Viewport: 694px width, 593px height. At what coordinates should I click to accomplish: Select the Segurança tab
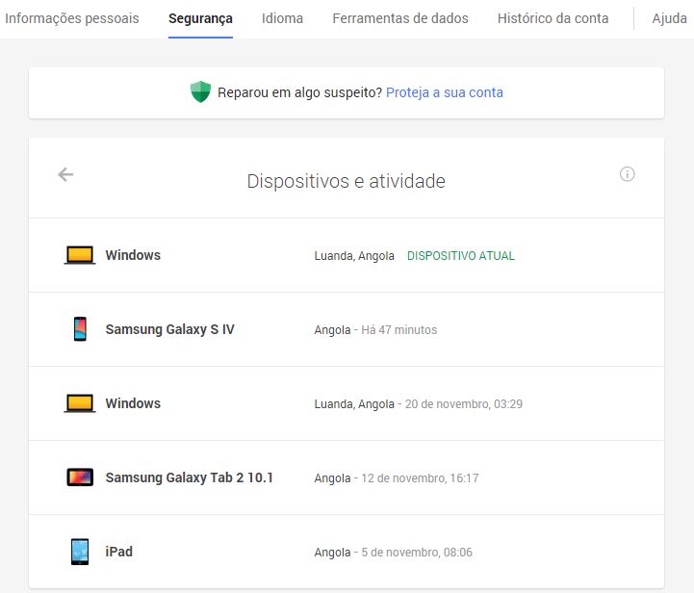(x=200, y=18)
